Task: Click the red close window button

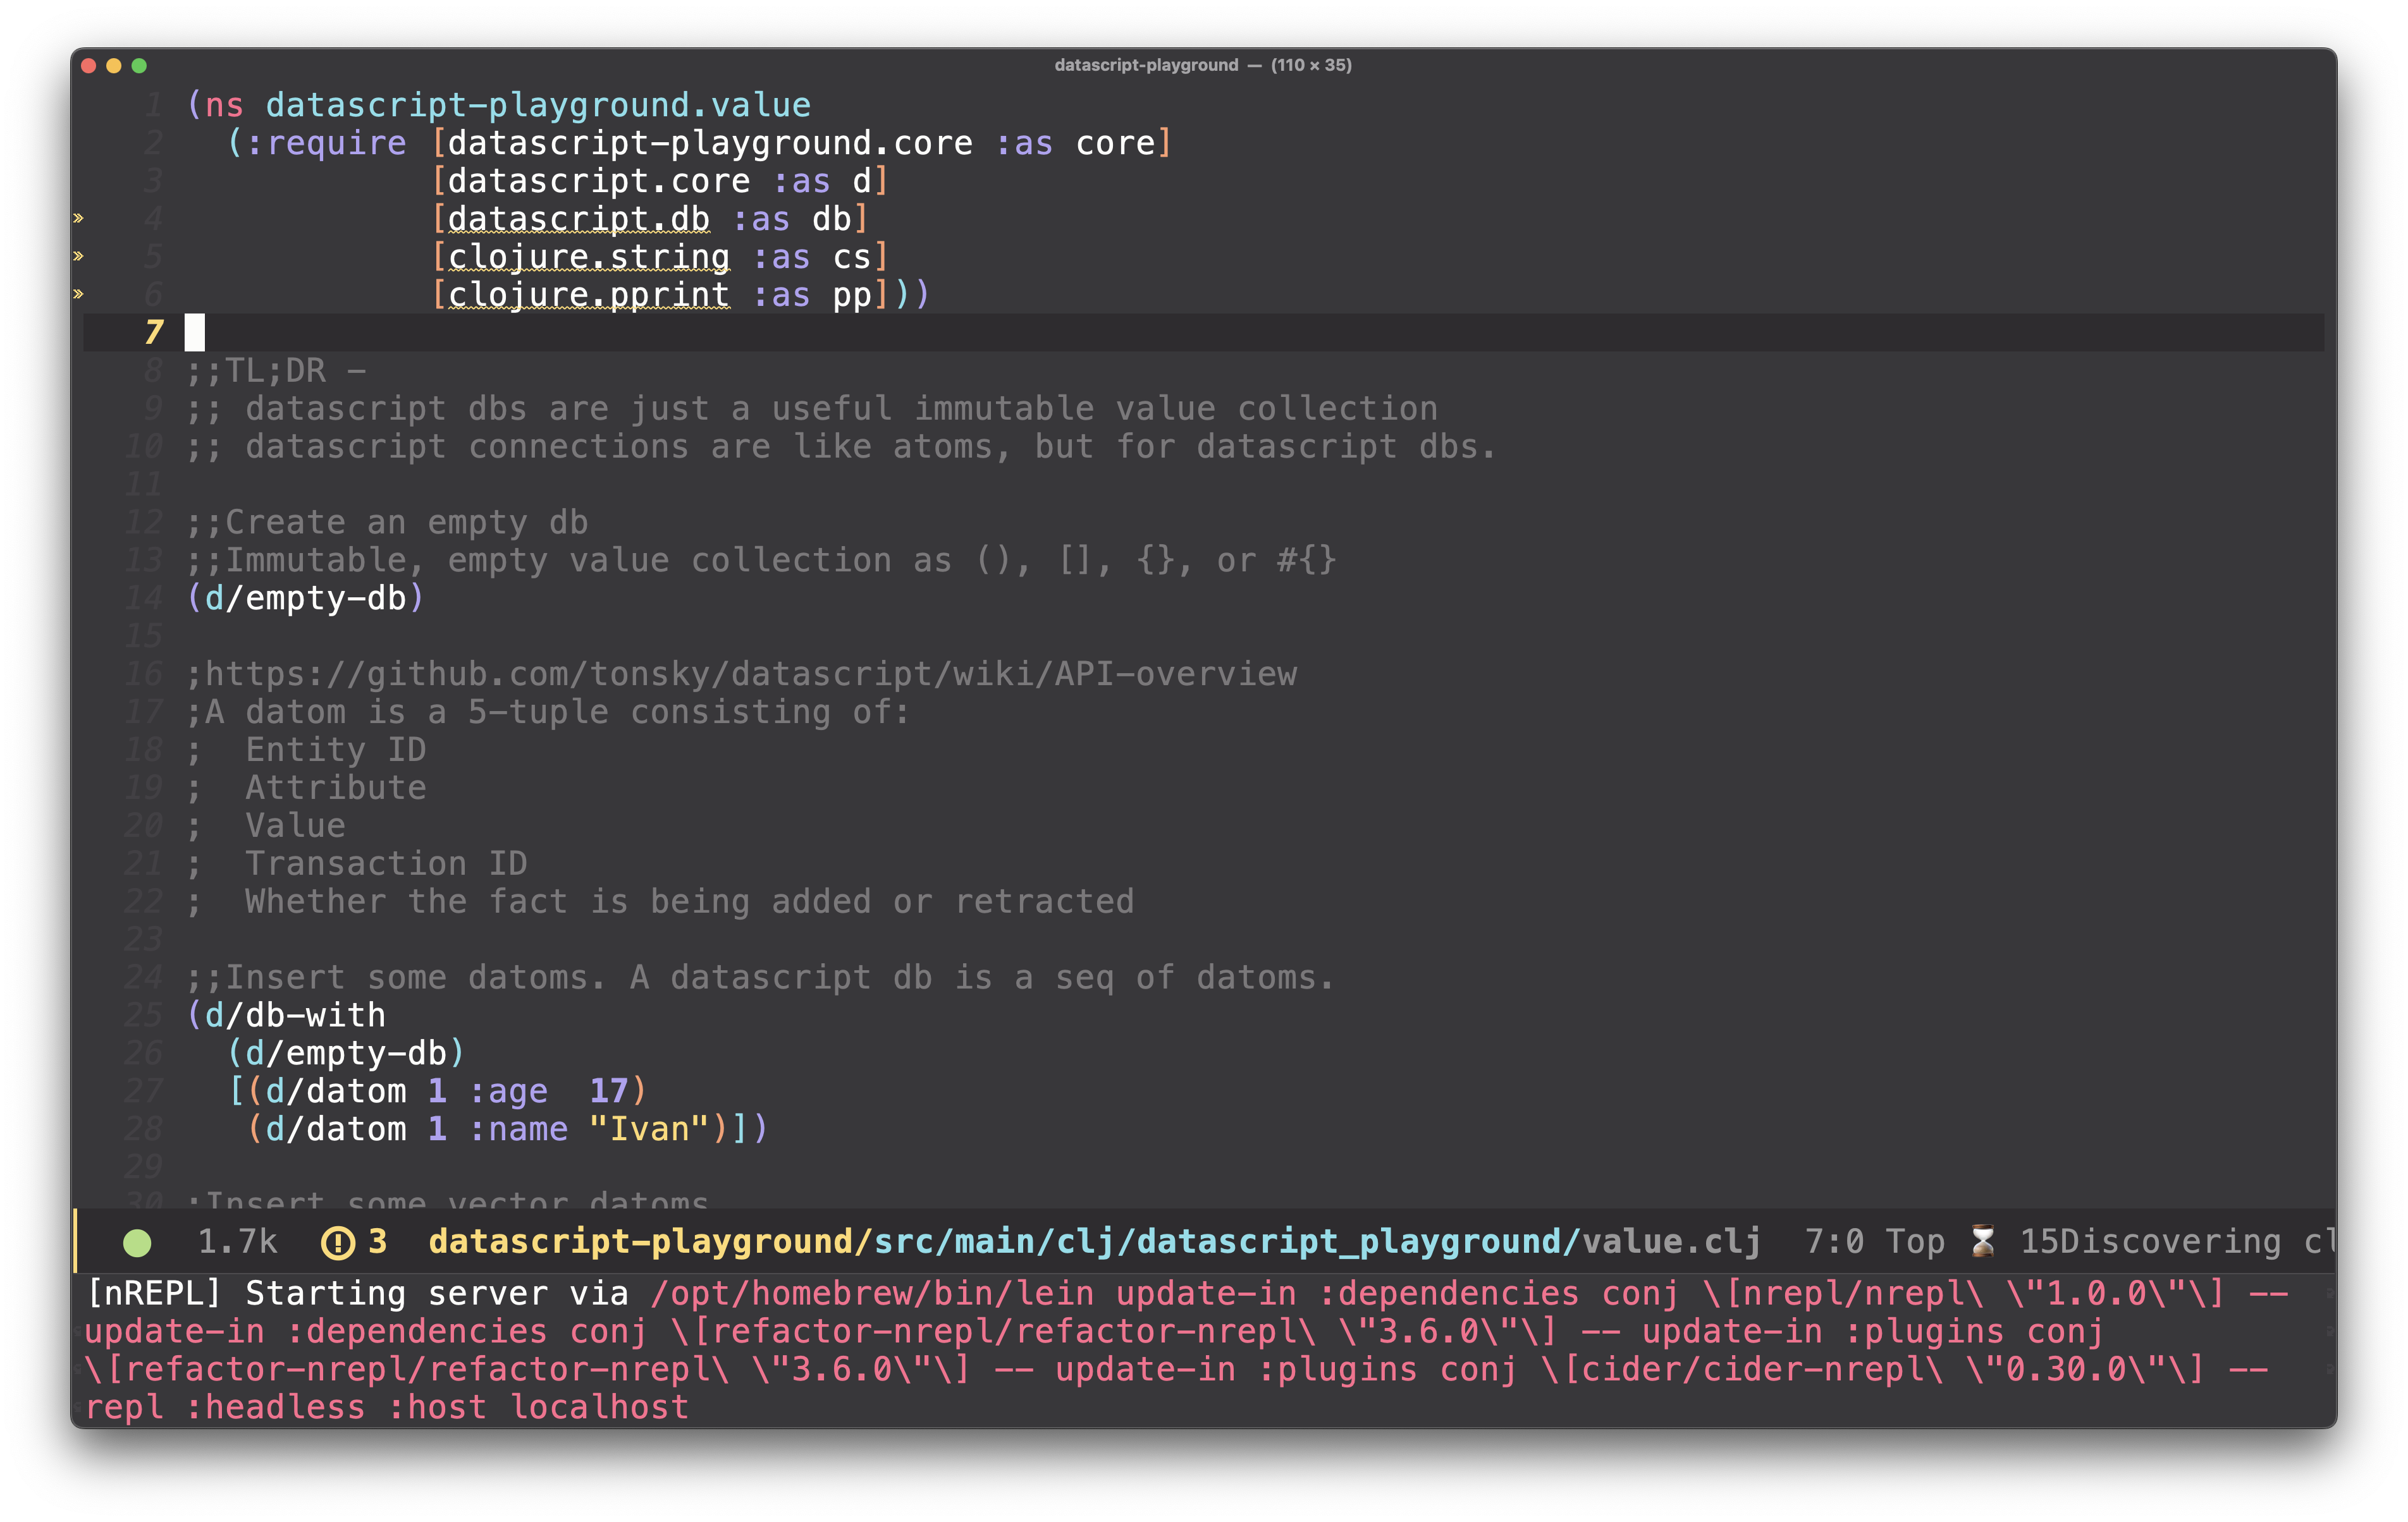Action: point(88,65)
